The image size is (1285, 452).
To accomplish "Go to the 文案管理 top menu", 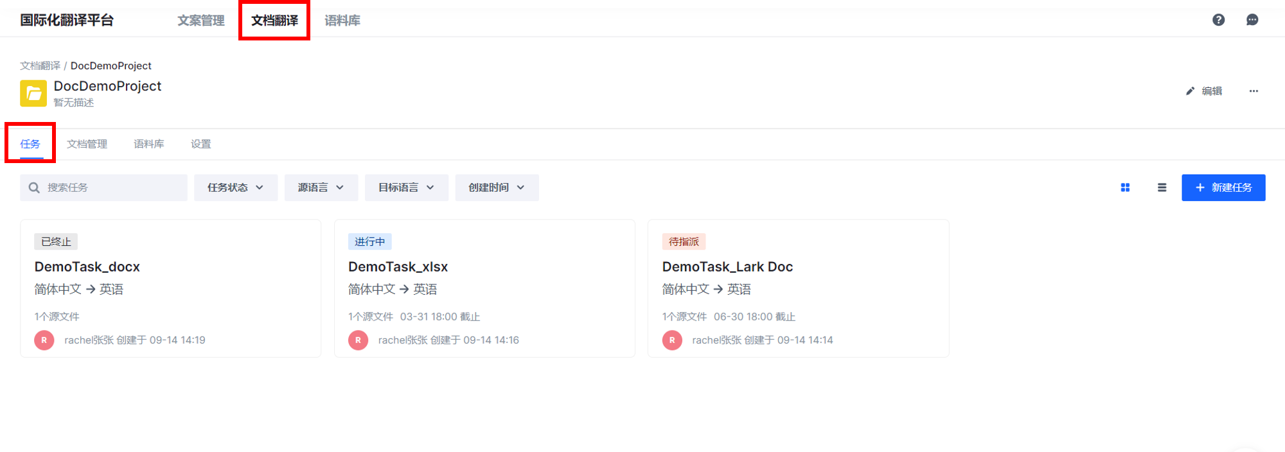I will (201, 21).
